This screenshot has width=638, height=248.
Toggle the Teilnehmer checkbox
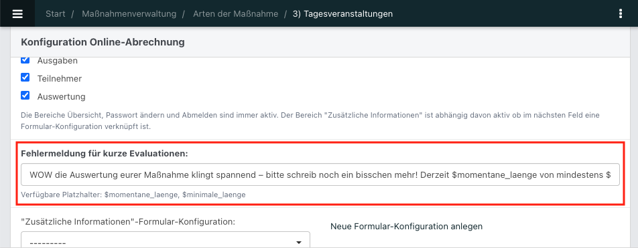25,77
